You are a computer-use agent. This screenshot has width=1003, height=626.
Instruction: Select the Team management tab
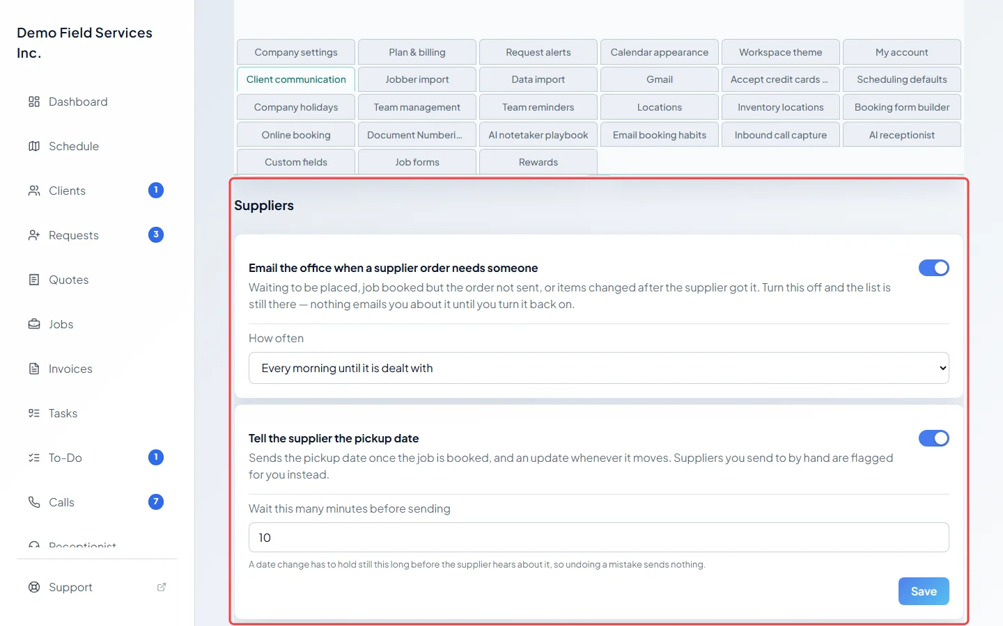coord(417,107)
